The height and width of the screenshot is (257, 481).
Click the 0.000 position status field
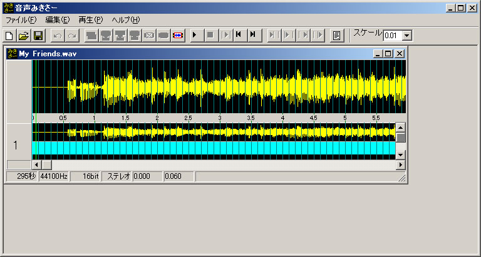coord(148,176)
